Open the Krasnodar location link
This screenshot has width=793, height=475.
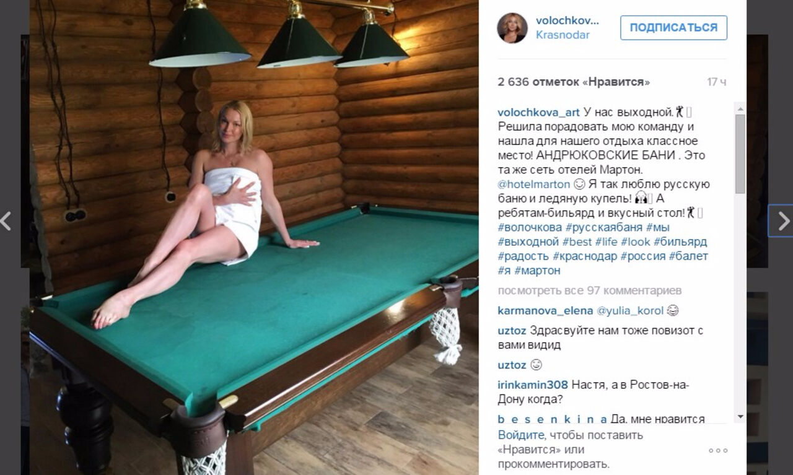[563, 35]
